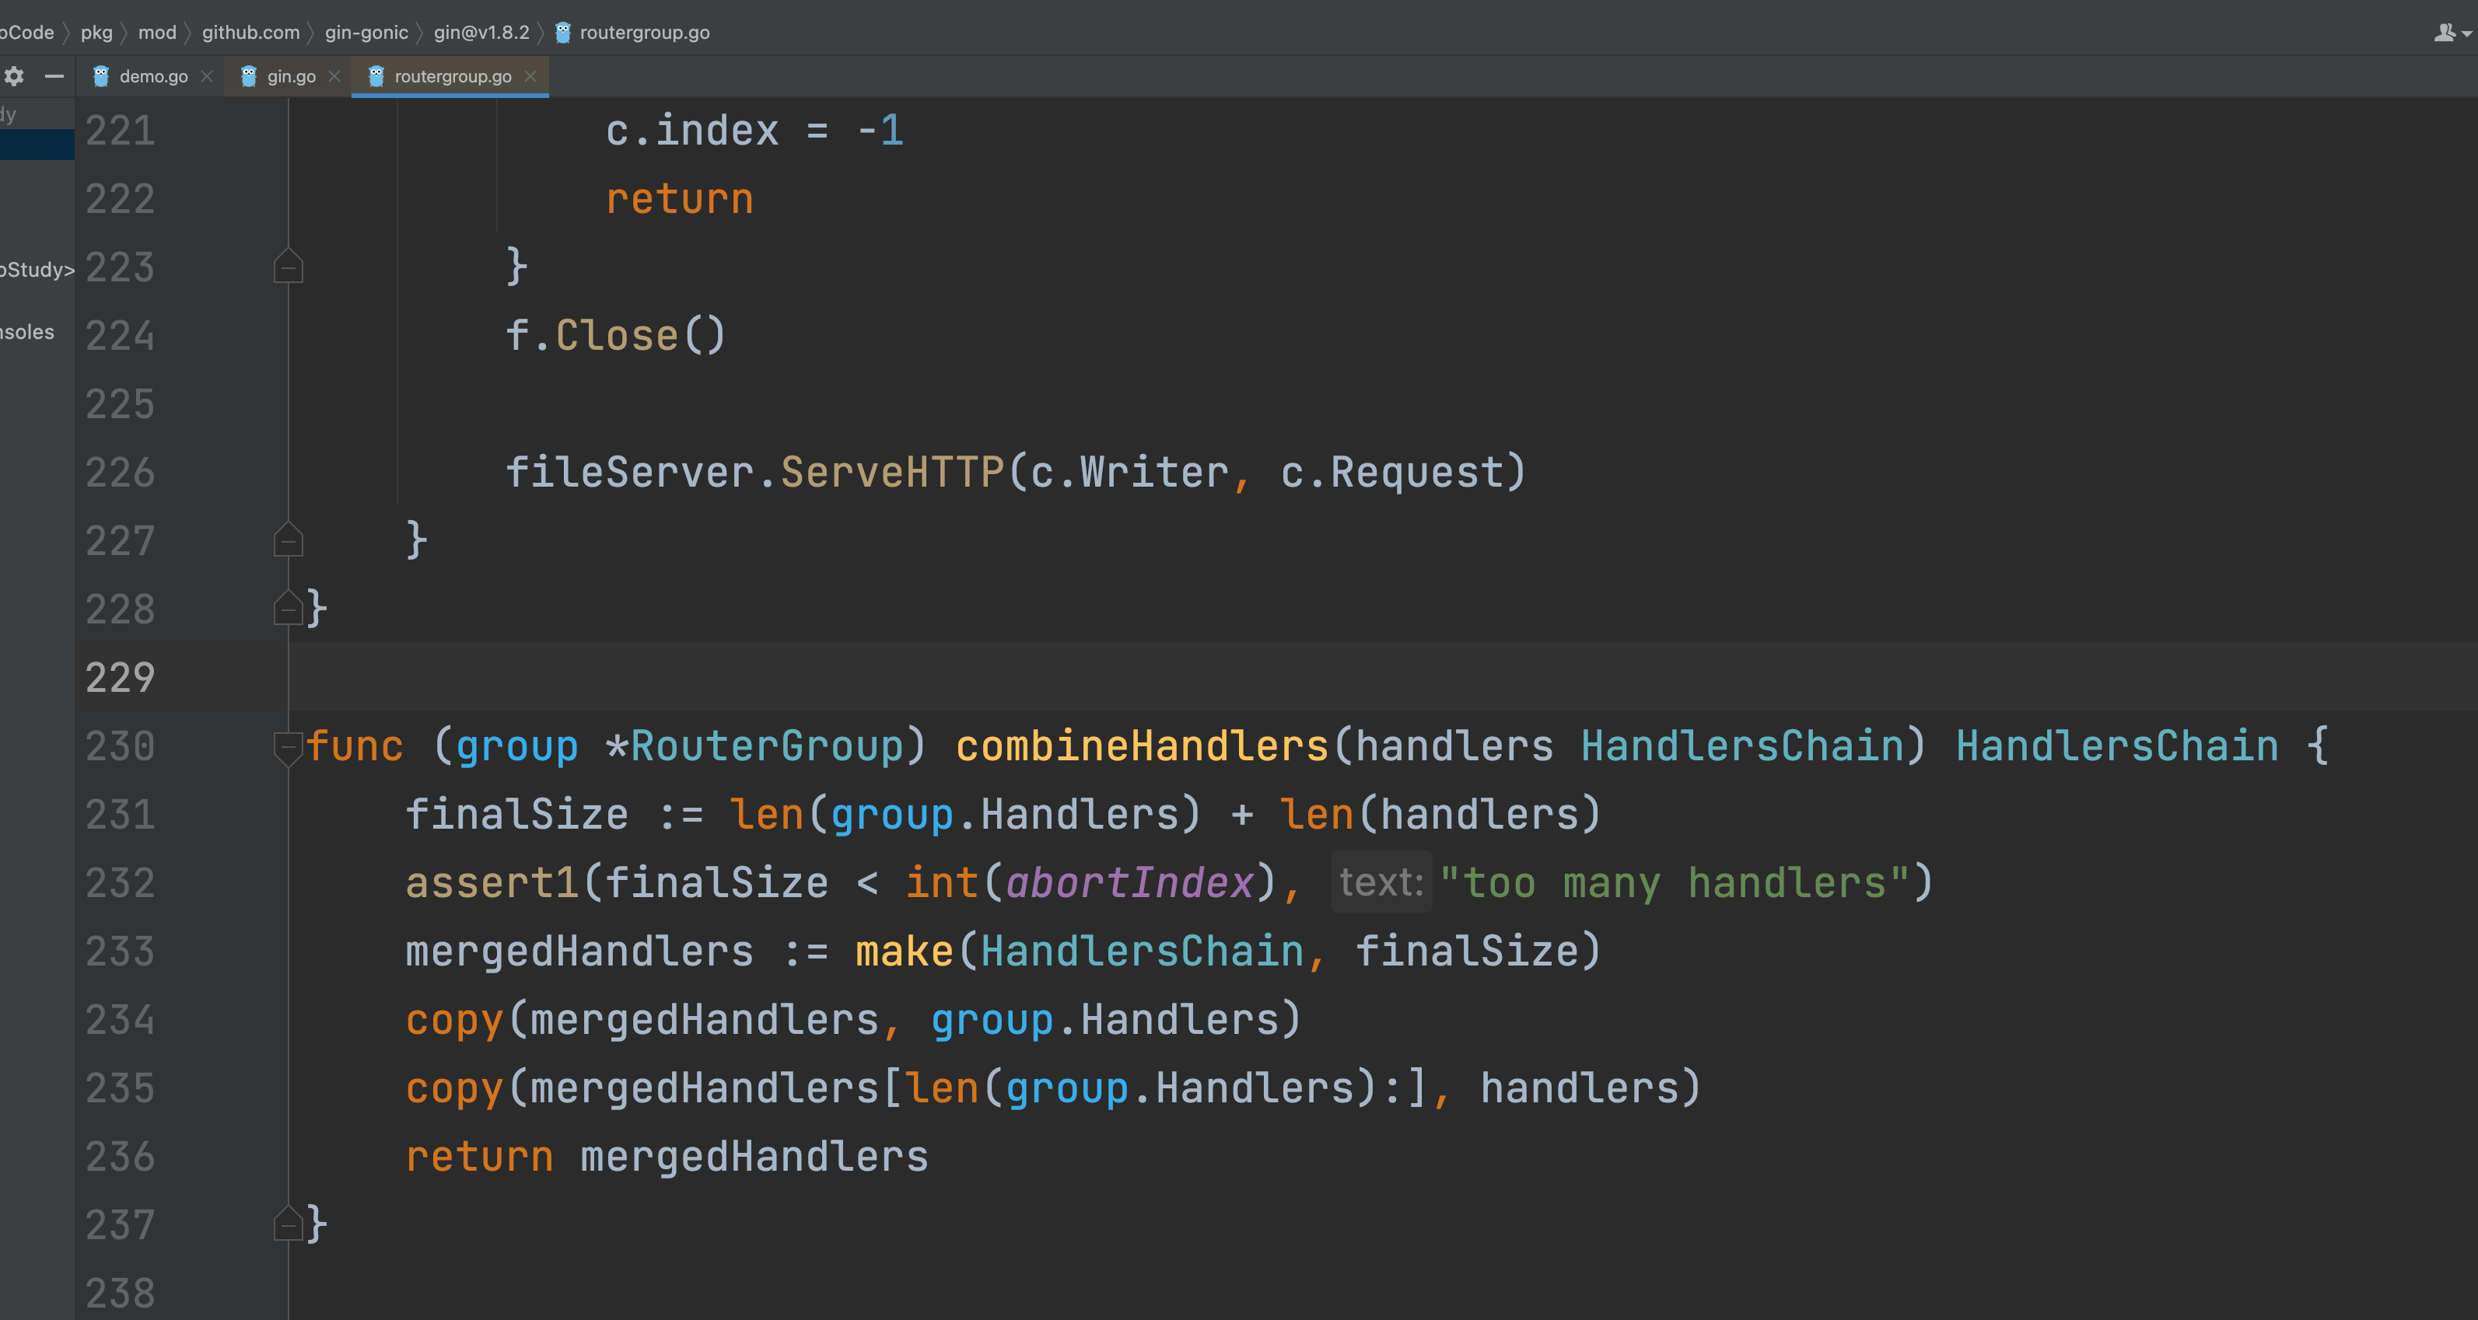Click fold end marker at line 237

tap(288, 1224)
